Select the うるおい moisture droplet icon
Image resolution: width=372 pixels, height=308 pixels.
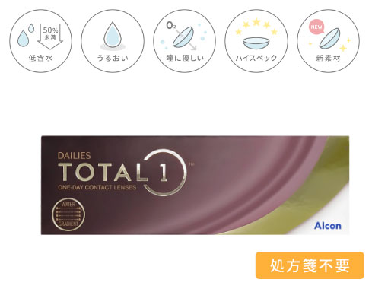[x=113, y=41]
